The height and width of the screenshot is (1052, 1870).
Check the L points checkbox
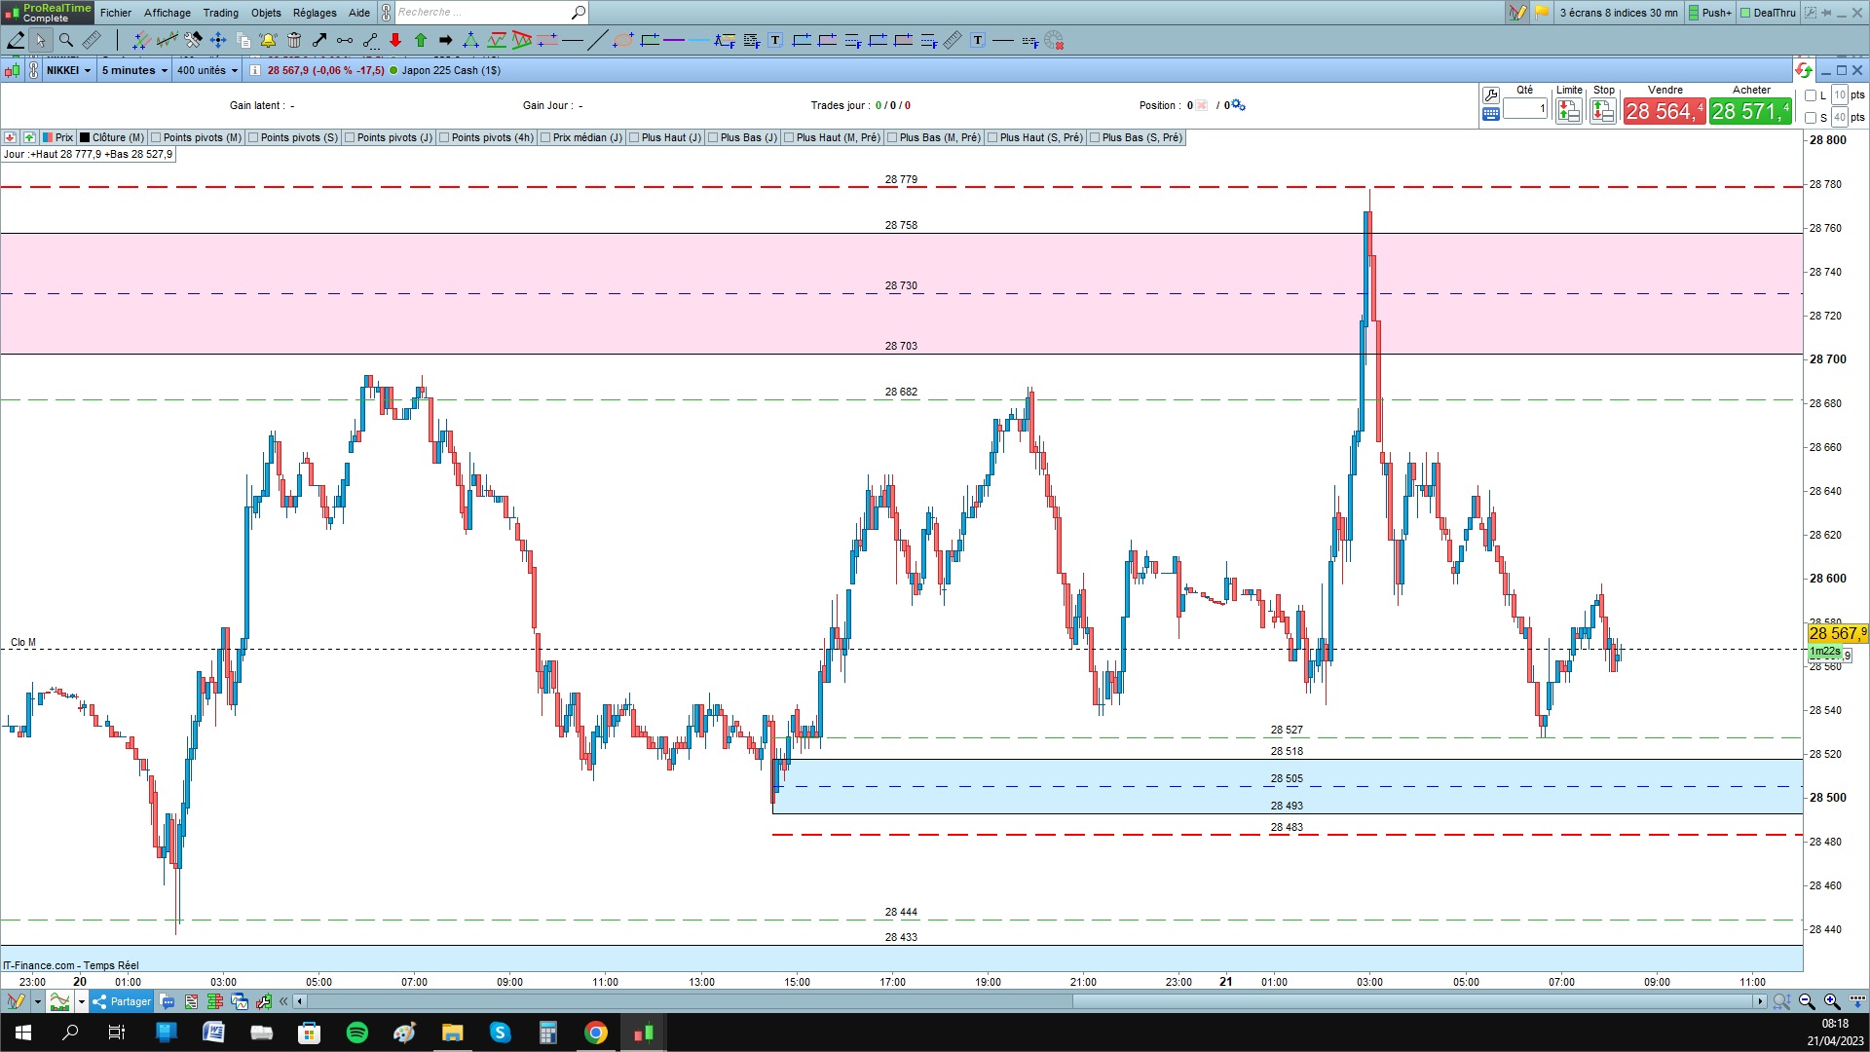click(x=1811, y=95)
